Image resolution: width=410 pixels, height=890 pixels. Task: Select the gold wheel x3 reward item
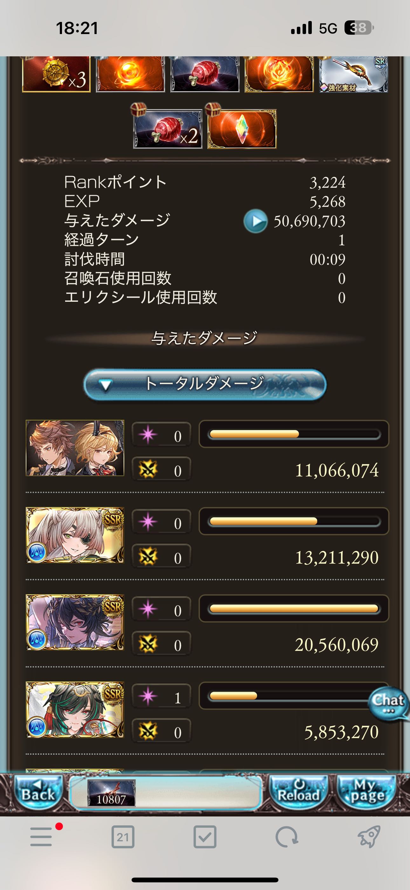click(x=56, y=74)
